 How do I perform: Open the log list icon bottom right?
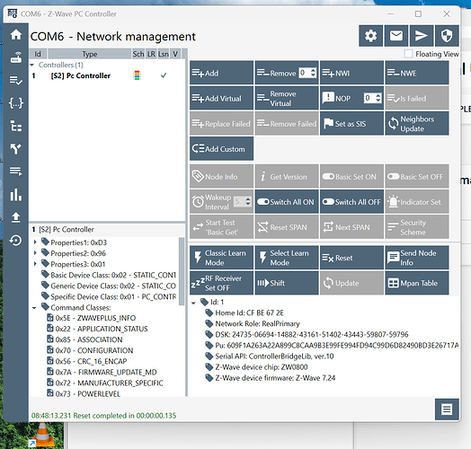[447, 409]
